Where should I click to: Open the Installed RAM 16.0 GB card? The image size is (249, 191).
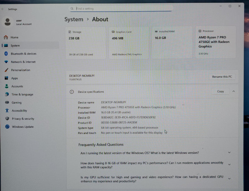click(172, 42)
